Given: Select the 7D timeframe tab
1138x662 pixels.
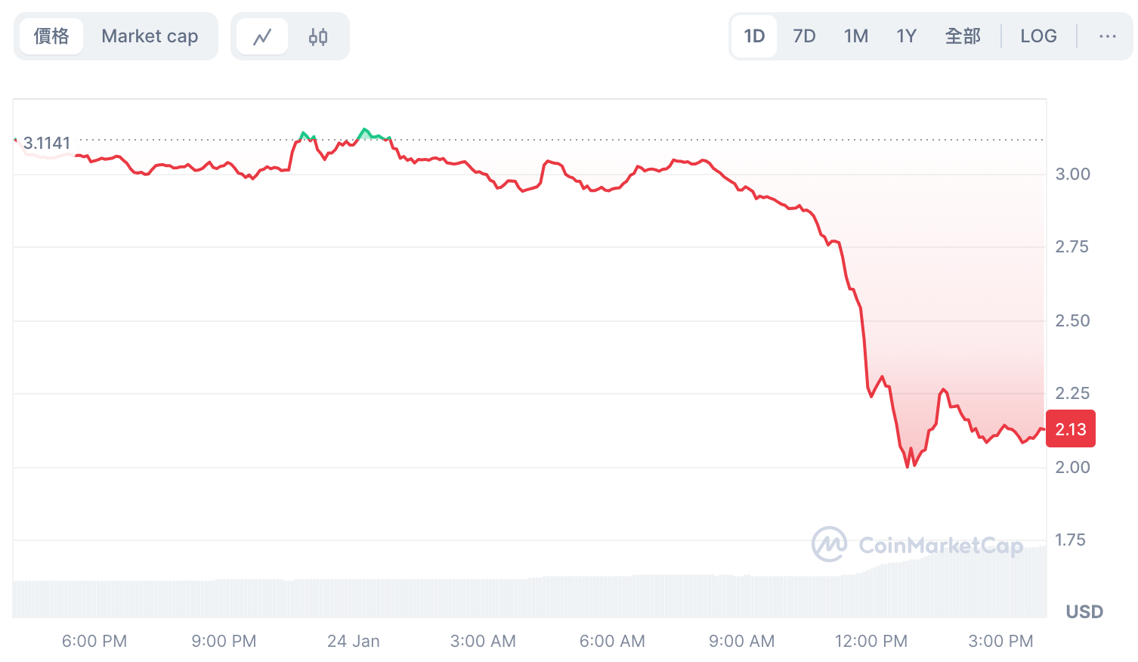Looking at the screenshot, I should [x=803, y=36].
